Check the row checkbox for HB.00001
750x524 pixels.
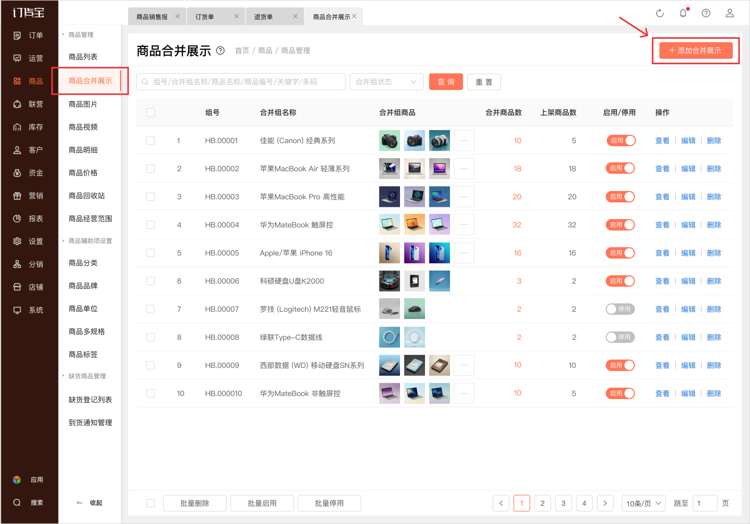150,140
